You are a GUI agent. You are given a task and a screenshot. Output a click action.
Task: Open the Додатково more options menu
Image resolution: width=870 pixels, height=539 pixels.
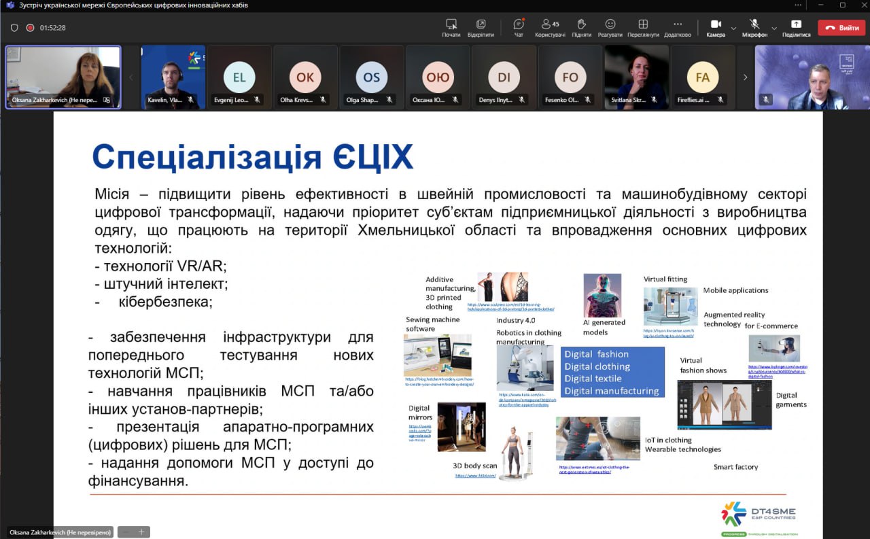(677, 27)
